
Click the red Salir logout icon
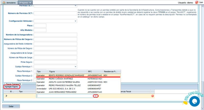[x=197, y=2]
